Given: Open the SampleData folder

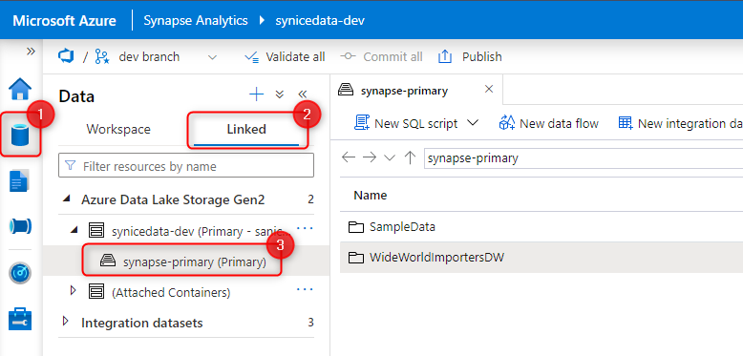Looking at the screenshot, I should pos(402,227).
